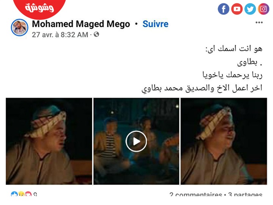
Task: Open the left photo of man in turban
Action: (x=49, y=141)
